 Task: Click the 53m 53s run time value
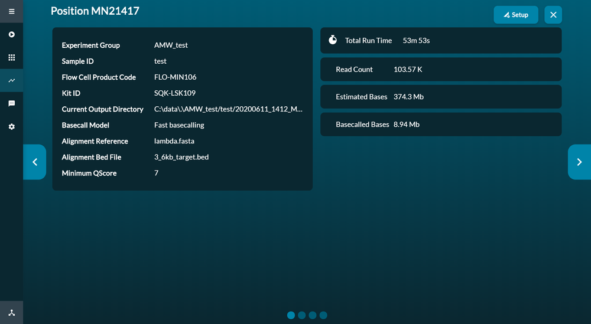point(416,40)
